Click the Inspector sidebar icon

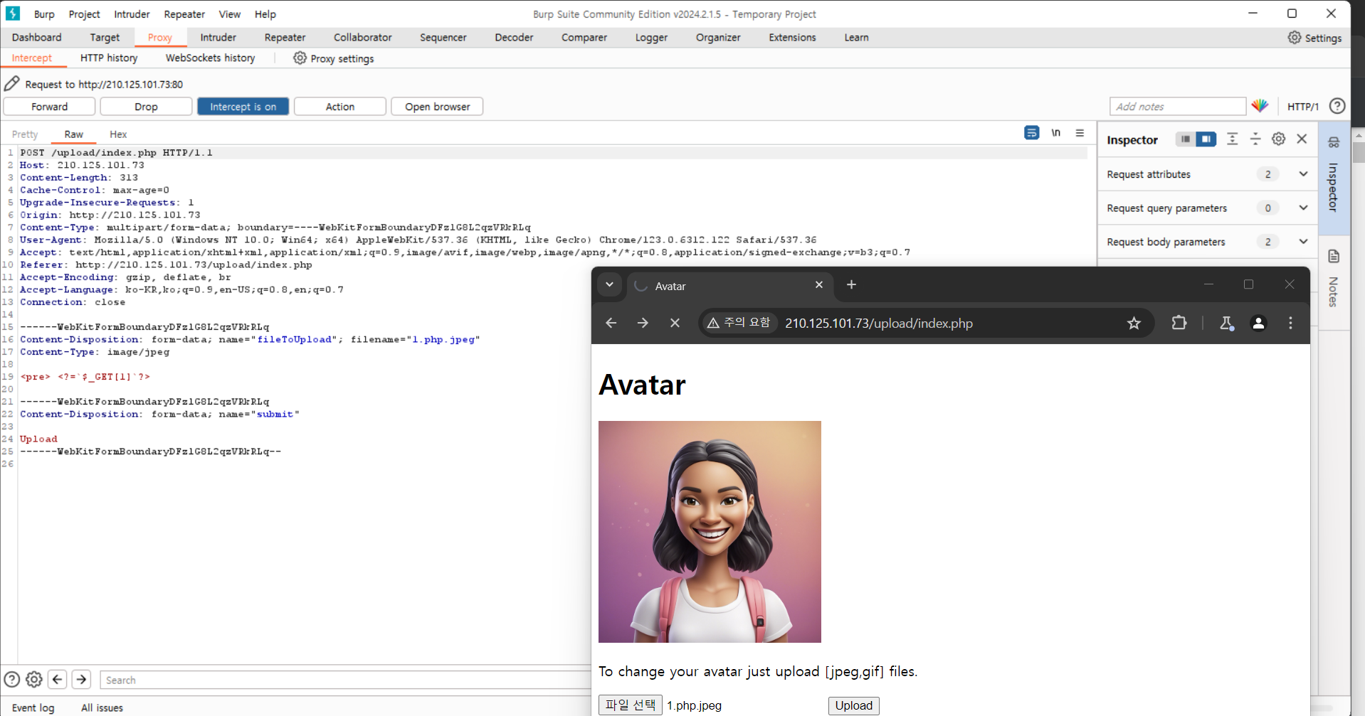[1334, 142]
